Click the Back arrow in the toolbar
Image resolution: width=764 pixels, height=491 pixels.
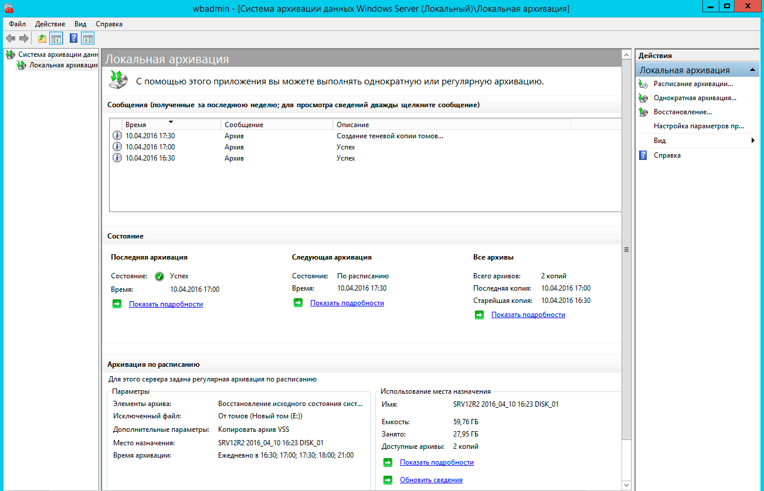[10, 39]
